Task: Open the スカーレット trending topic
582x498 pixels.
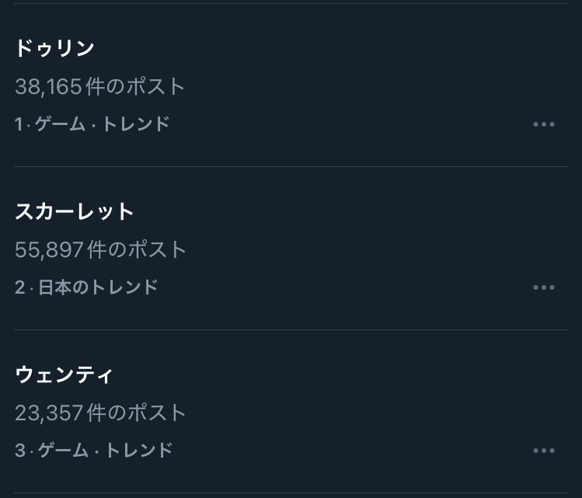Action: click(x=75, y=211)
